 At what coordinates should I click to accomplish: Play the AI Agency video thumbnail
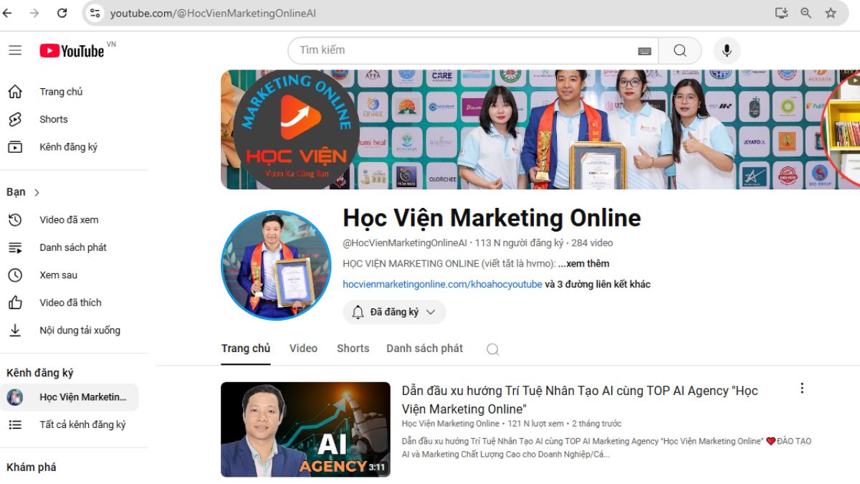tap(305, 430)
